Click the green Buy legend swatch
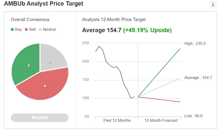The image size is (219, 131). click(12, 30)
